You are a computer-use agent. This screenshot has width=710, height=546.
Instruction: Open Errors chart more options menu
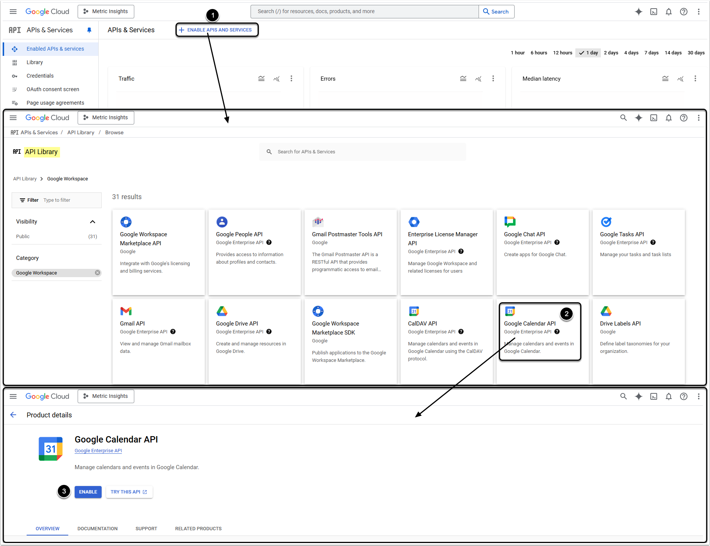493,79
